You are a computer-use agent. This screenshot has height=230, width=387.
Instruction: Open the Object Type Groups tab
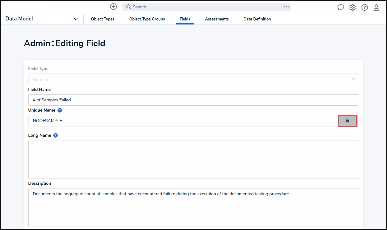click(x=147, y=19)
